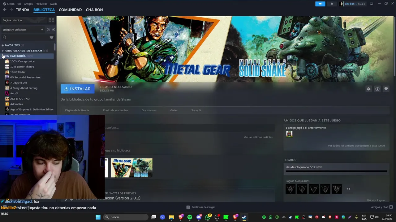Open the Ayuda menu
Image resolution: width=396 pixels, height=222 pixels.
(x=54, y=4)
